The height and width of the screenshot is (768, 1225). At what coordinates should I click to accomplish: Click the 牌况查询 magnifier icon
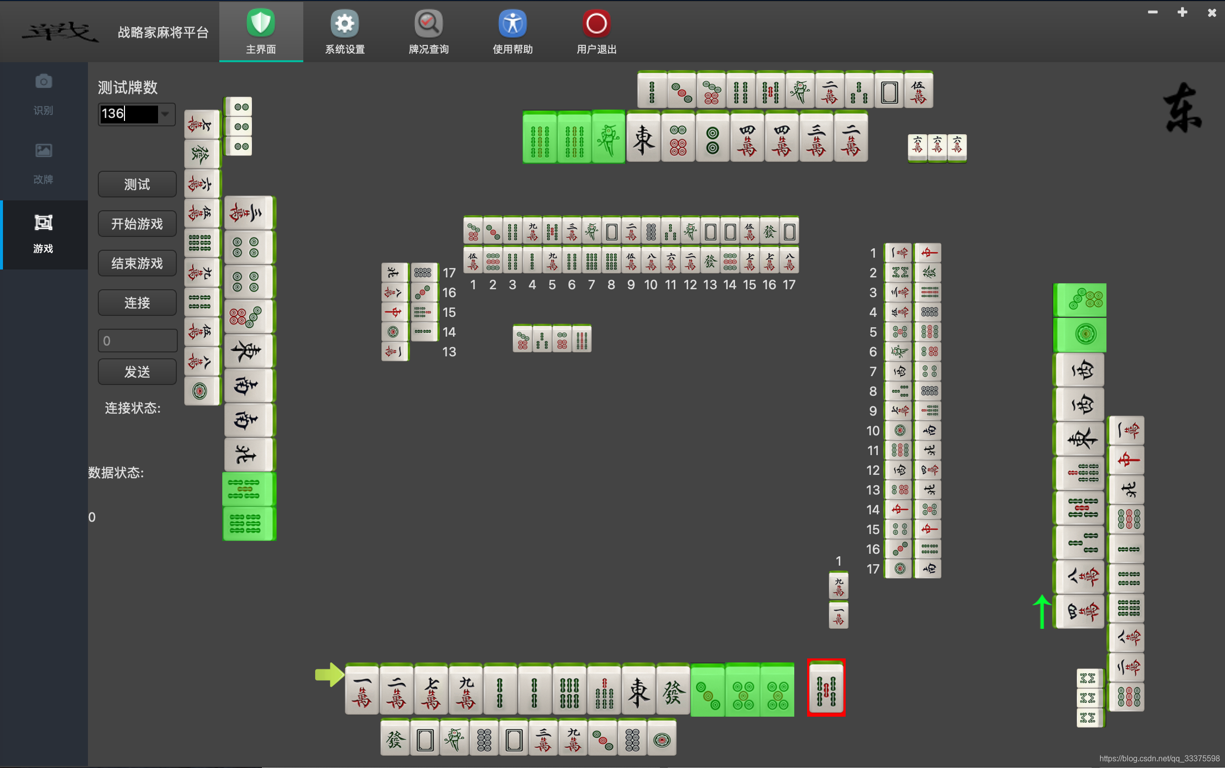point(428,23)
